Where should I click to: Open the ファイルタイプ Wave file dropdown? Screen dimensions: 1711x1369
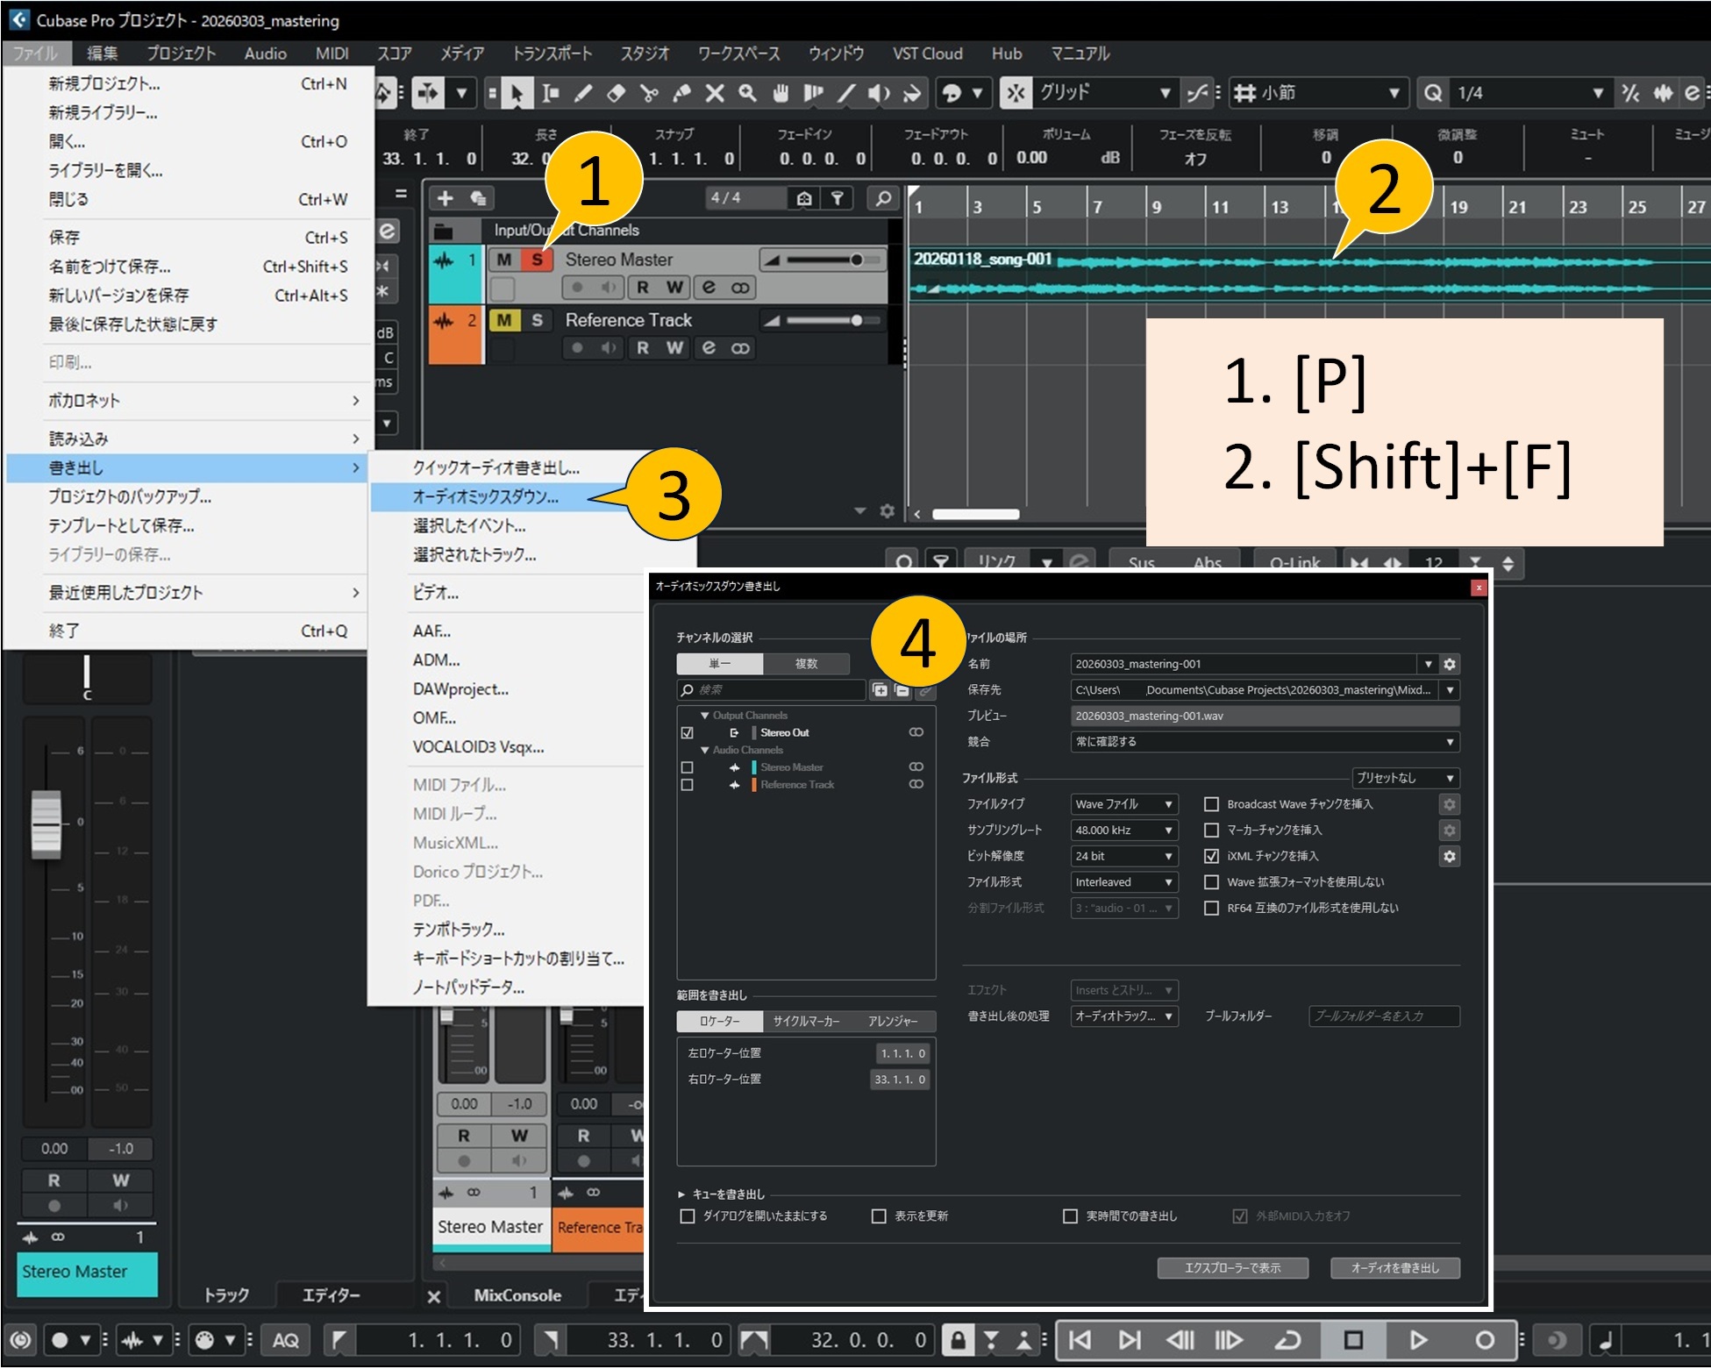tap(1124, 804)
